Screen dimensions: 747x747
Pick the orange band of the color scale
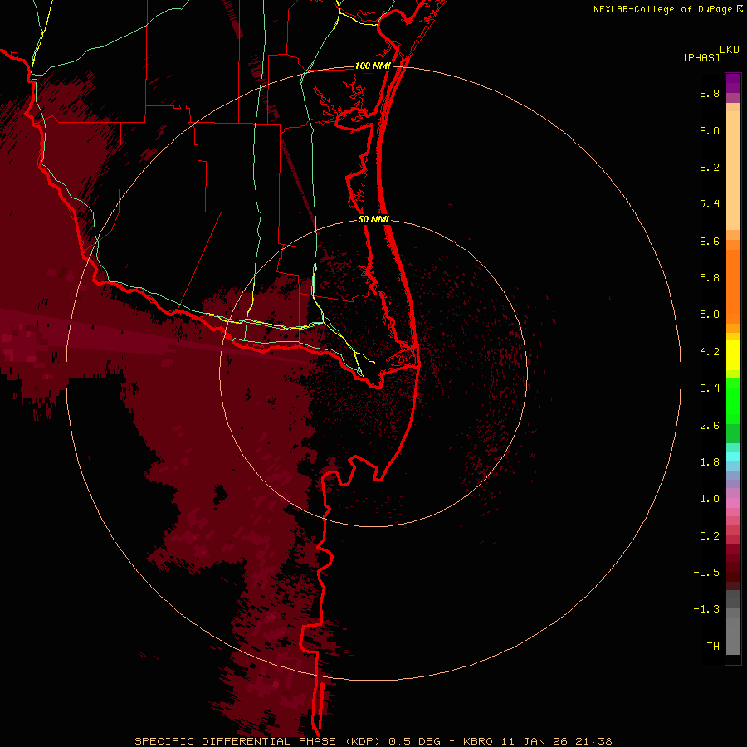click(733, 286)
